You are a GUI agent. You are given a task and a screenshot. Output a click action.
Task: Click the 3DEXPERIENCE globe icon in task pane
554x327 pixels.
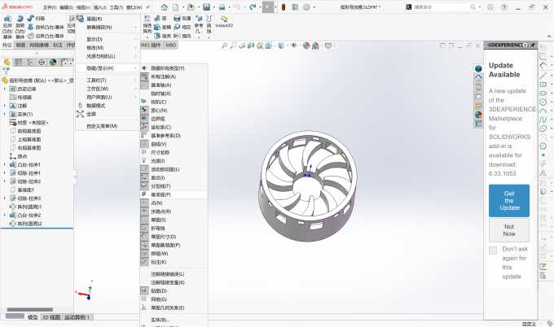coord(478,68)
